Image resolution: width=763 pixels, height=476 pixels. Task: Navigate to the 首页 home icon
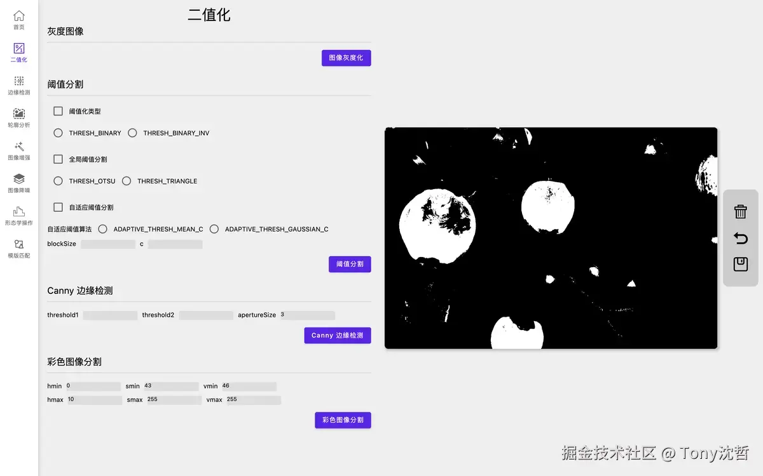(x=18, y=19)
